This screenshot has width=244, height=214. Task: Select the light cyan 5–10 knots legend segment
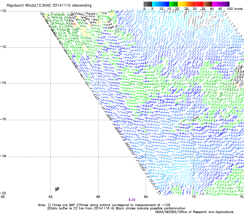(156, 4)
